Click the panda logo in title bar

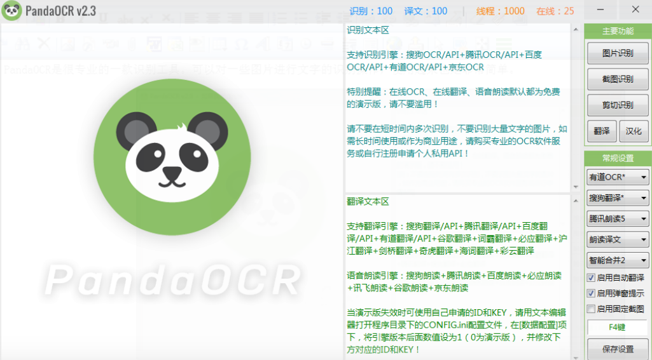click(x=11, y=11)
